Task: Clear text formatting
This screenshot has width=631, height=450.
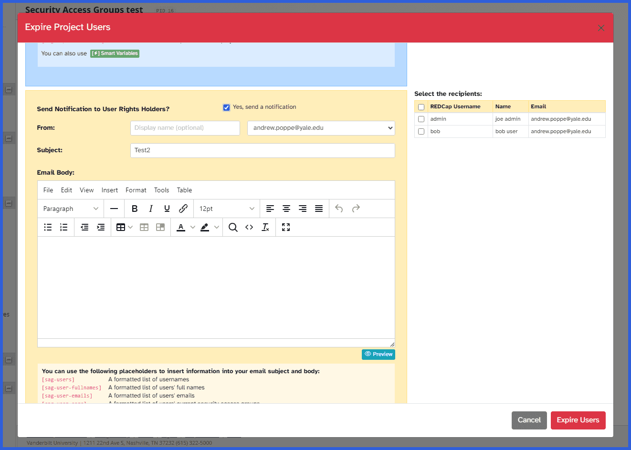Action: (265, 227)
